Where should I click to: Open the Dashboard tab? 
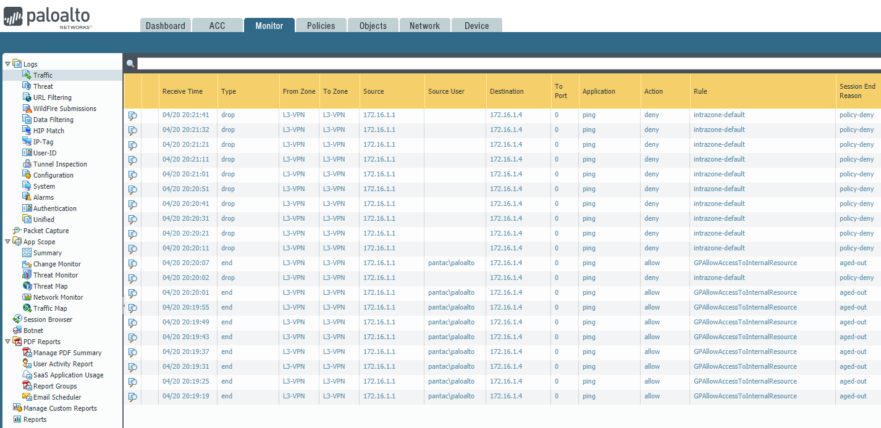coord(165,26)
